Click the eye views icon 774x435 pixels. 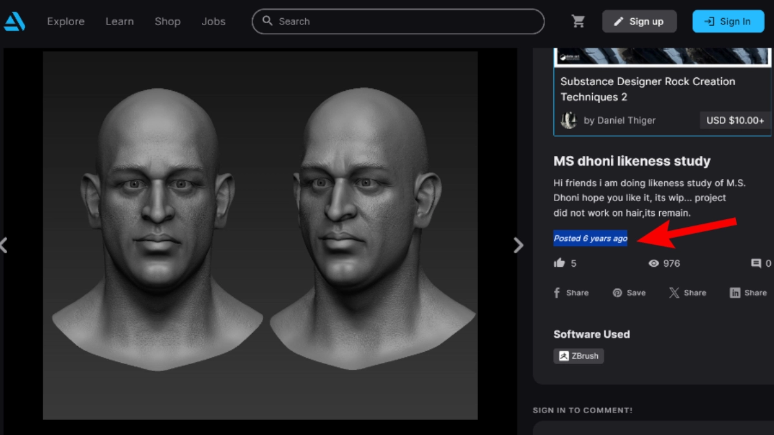[653, 263]
